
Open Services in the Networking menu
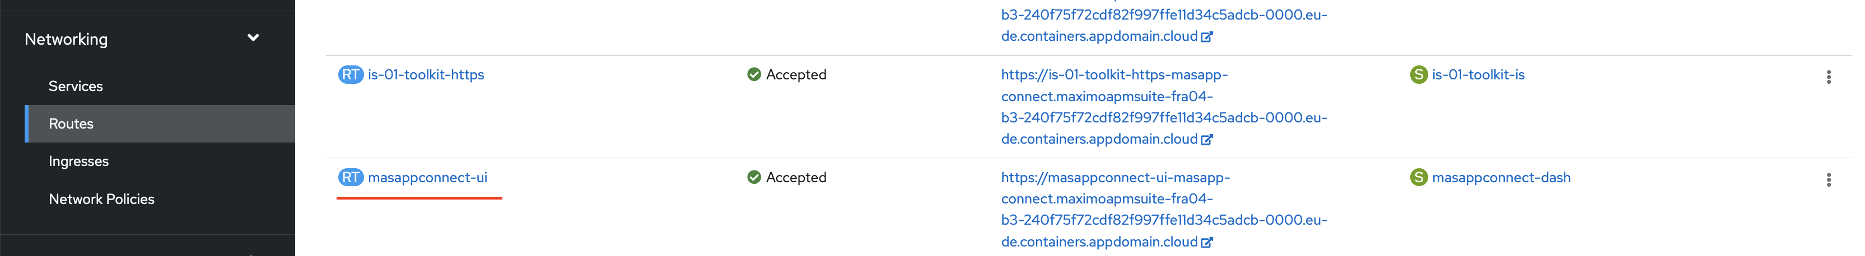pyautogui.click(x=75, y=86)
